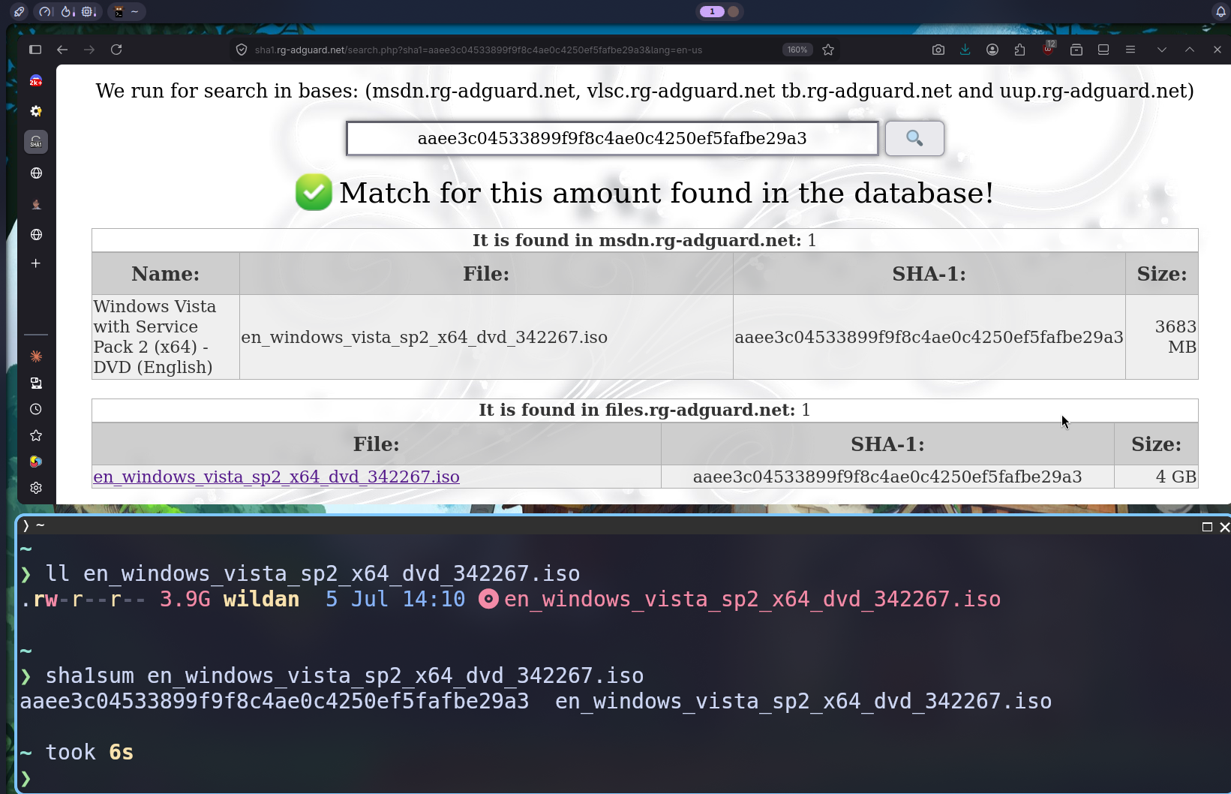Click the 'Name:' column header
Screen dimensions: 1231x794
pos(166,274)
